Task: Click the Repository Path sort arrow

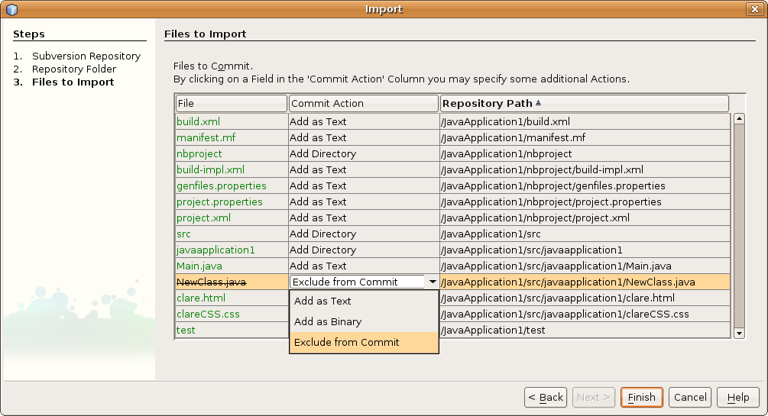Action: [x=538, y=103]
